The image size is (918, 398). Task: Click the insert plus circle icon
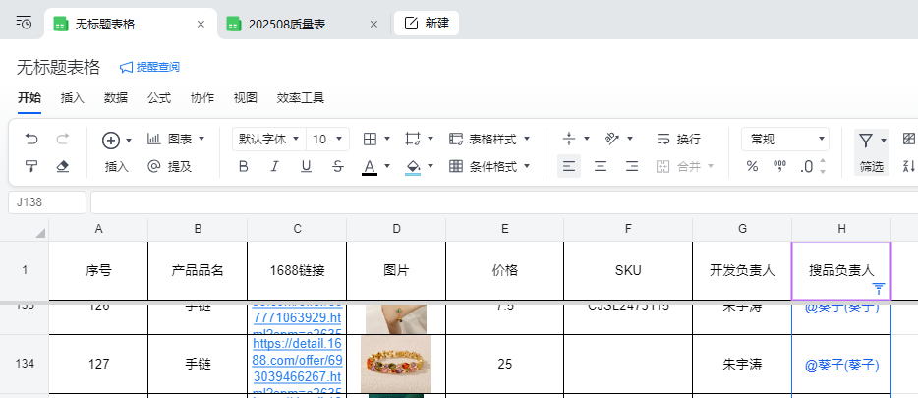(111, 140)
